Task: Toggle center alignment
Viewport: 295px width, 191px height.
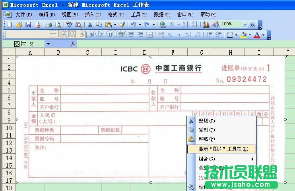Action: 131,35
